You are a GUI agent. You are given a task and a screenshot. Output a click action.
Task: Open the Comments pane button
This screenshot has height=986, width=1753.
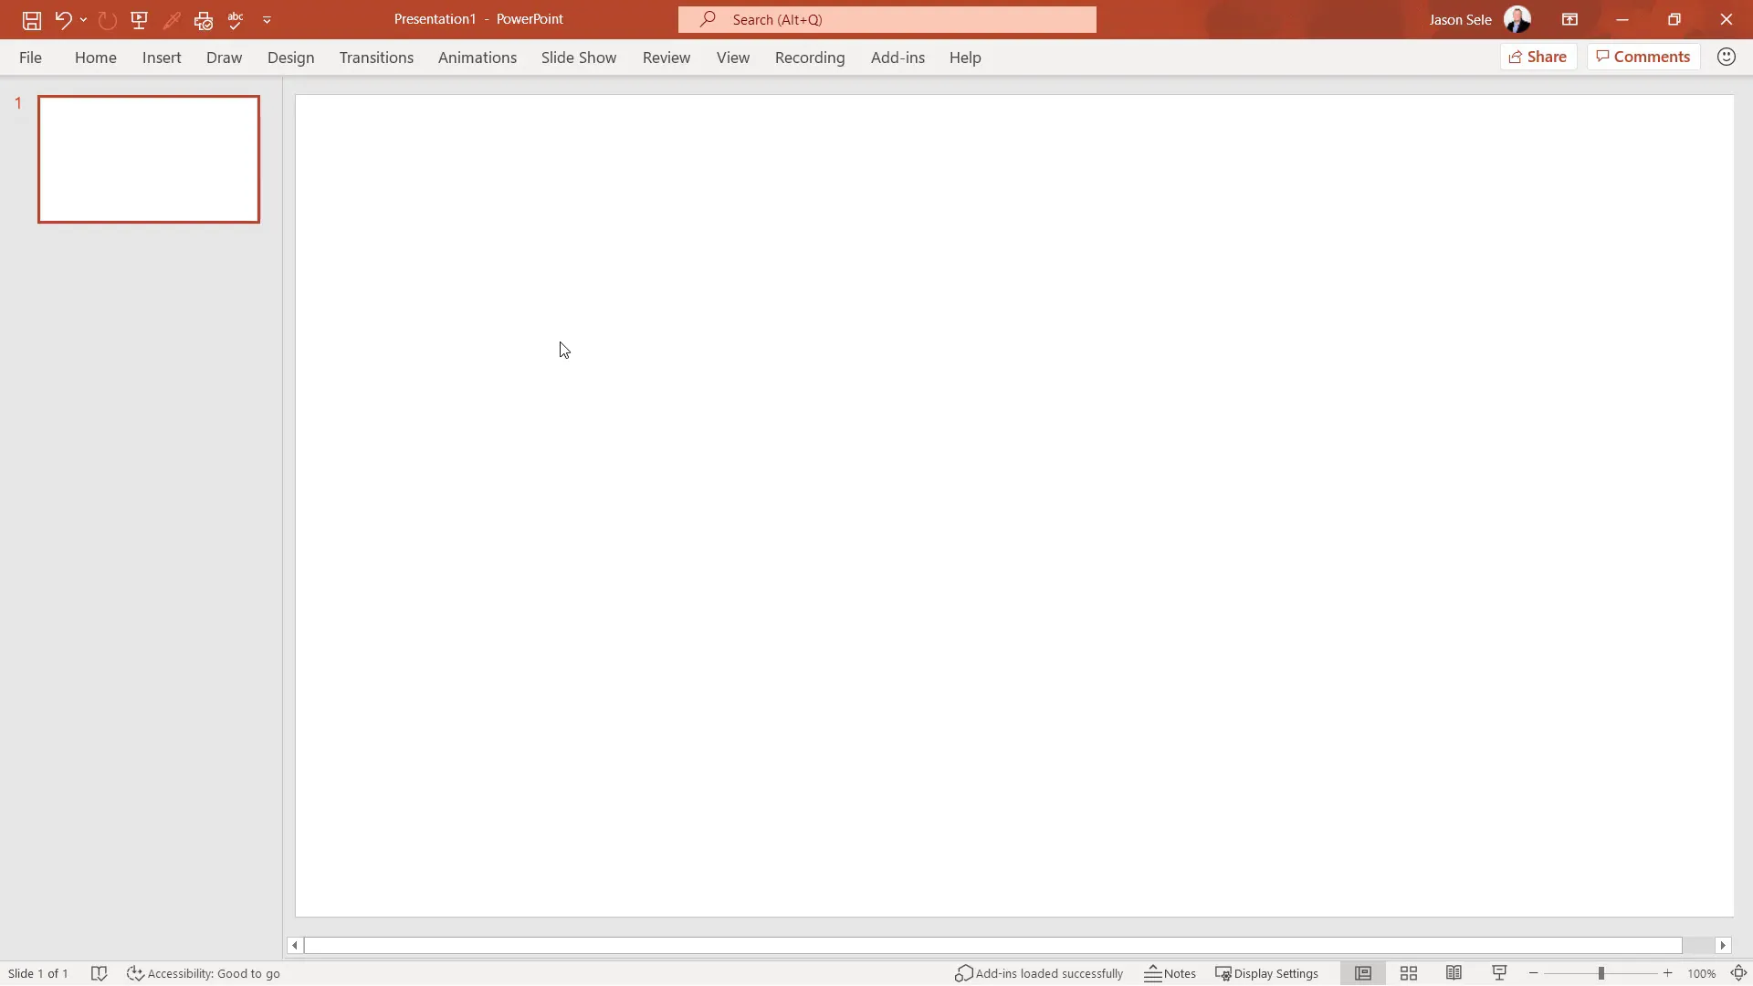click(x=1643, y=57)
